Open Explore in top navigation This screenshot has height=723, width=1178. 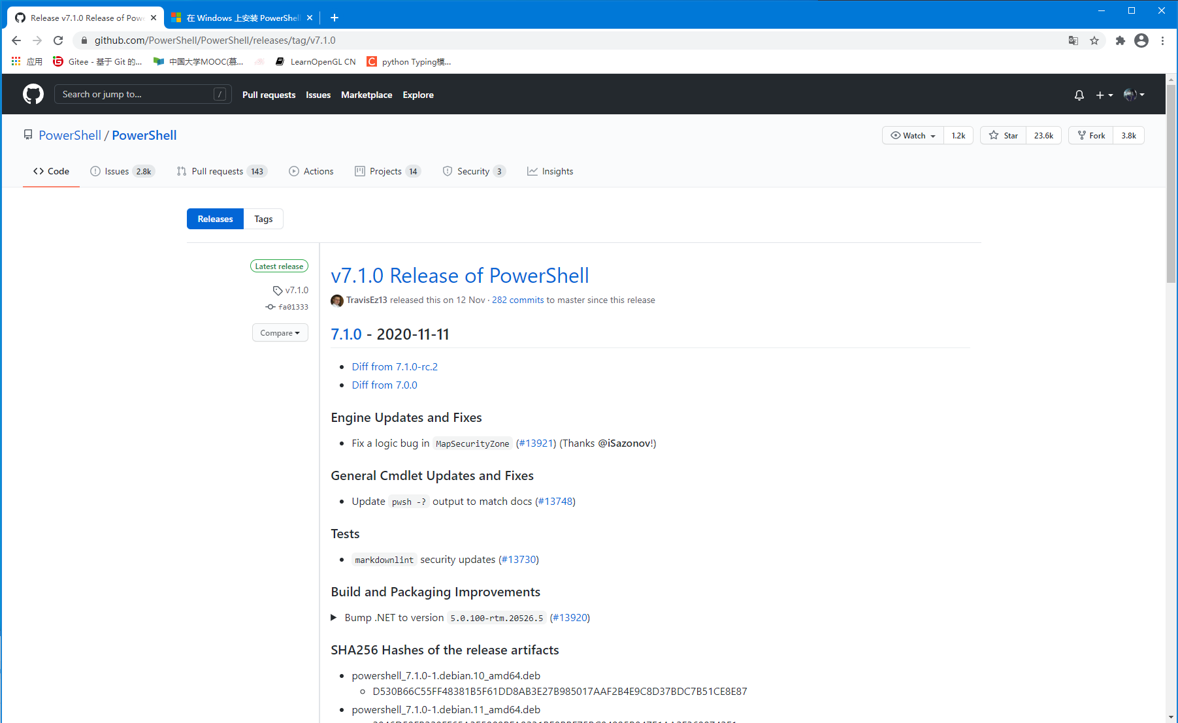(418, 95)
